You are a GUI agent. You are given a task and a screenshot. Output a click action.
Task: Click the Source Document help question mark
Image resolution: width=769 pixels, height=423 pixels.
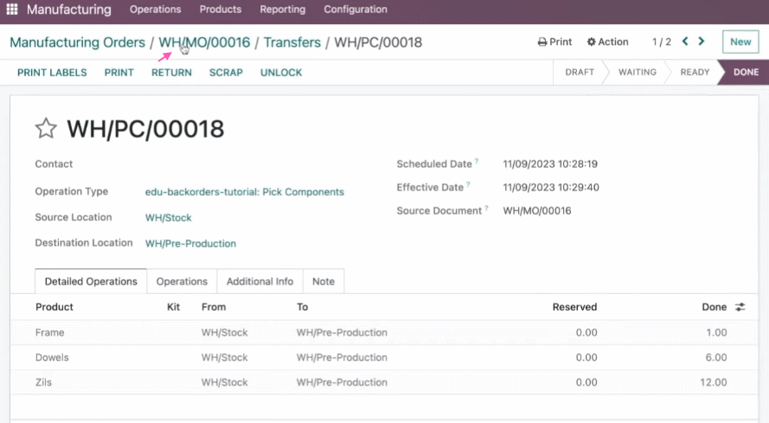click(486, 208)
